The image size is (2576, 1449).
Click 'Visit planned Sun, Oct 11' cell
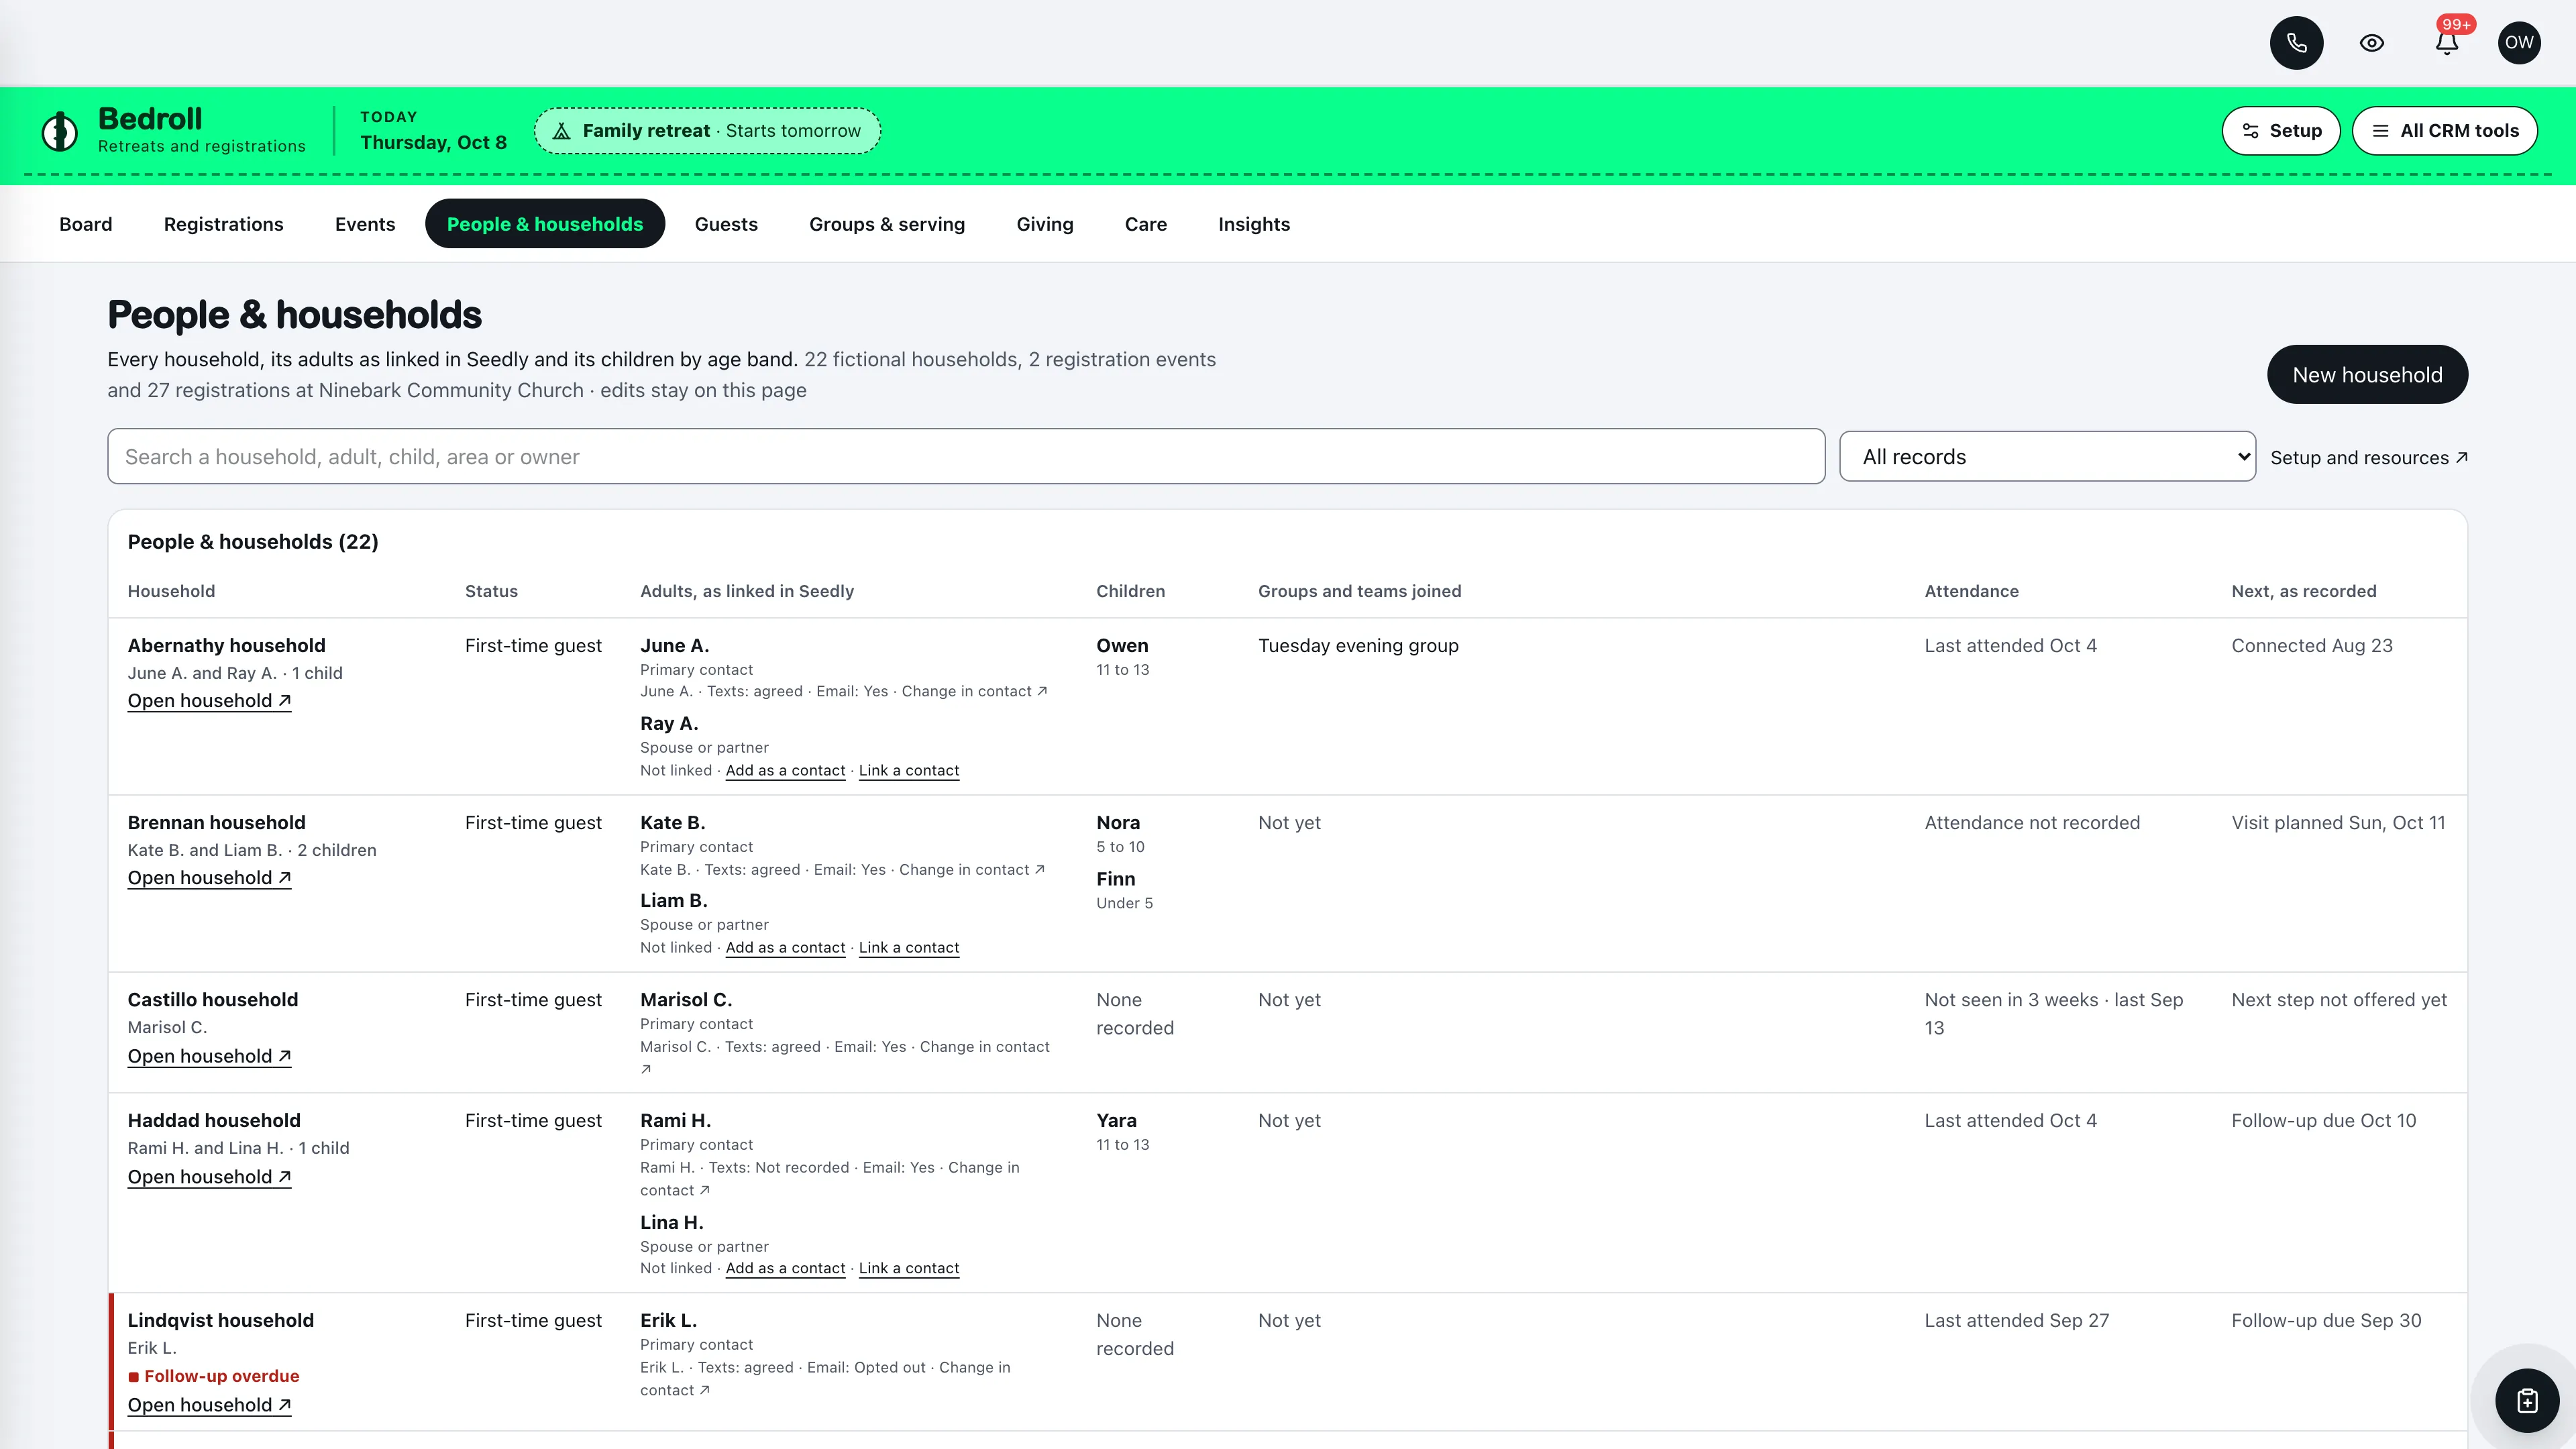pos(2338,823)
